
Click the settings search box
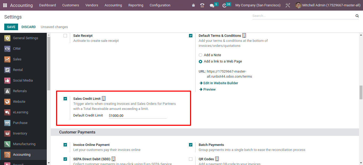pyautogui.click(x=303, y=16)
